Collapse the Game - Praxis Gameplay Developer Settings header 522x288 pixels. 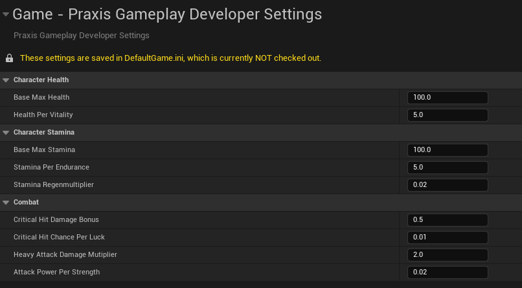pos(6,14)
